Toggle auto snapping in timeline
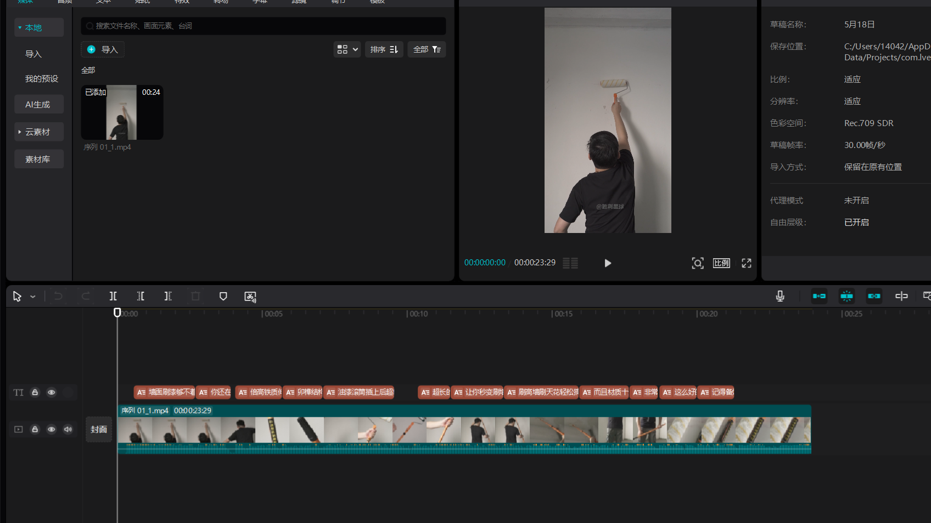931x523 pixels. pyautogui.click(x=846, y=296)
